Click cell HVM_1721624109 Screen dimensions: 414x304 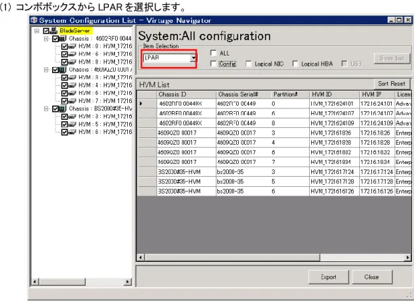pos(334,123)
